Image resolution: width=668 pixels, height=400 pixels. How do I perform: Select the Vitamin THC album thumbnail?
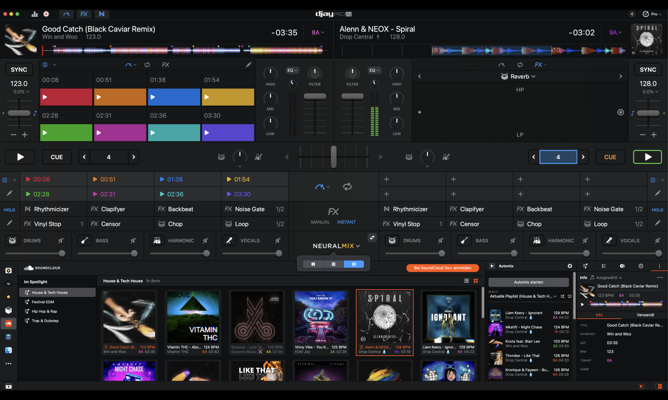coord(193,317)
